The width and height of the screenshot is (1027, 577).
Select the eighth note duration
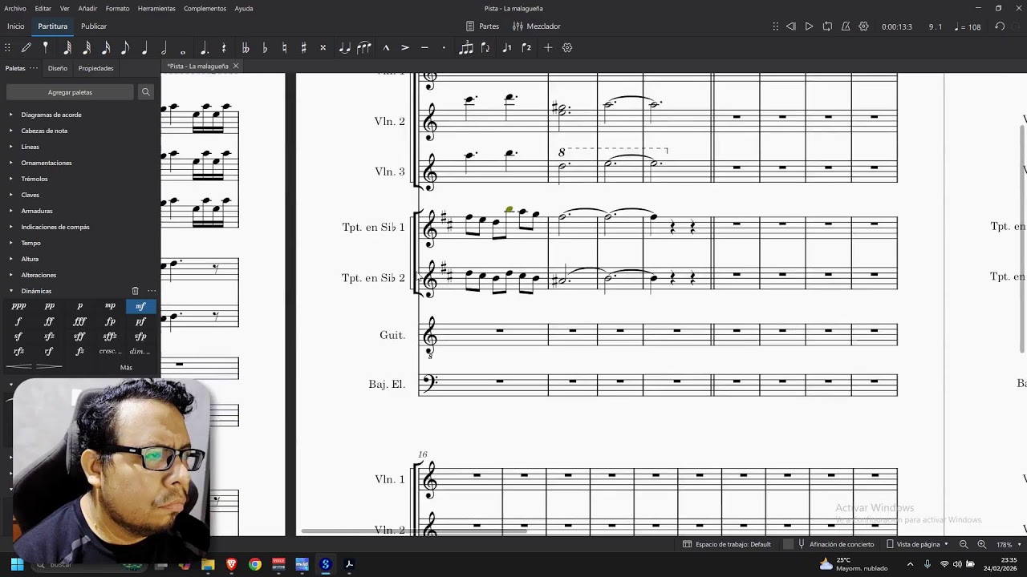[125, 48]
